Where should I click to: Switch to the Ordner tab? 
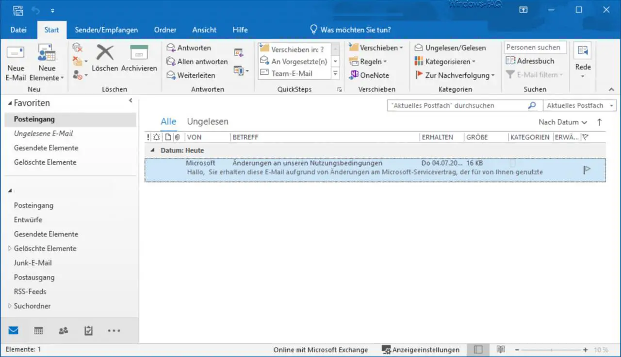165,30
